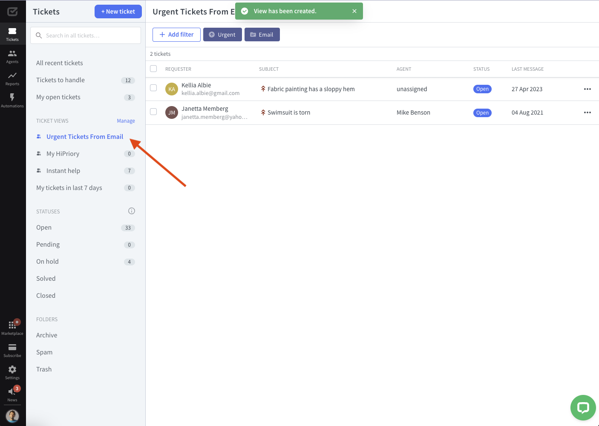
Task: Check the Kellia Albie ticket checkbox
Action: [x=153, y=88]
